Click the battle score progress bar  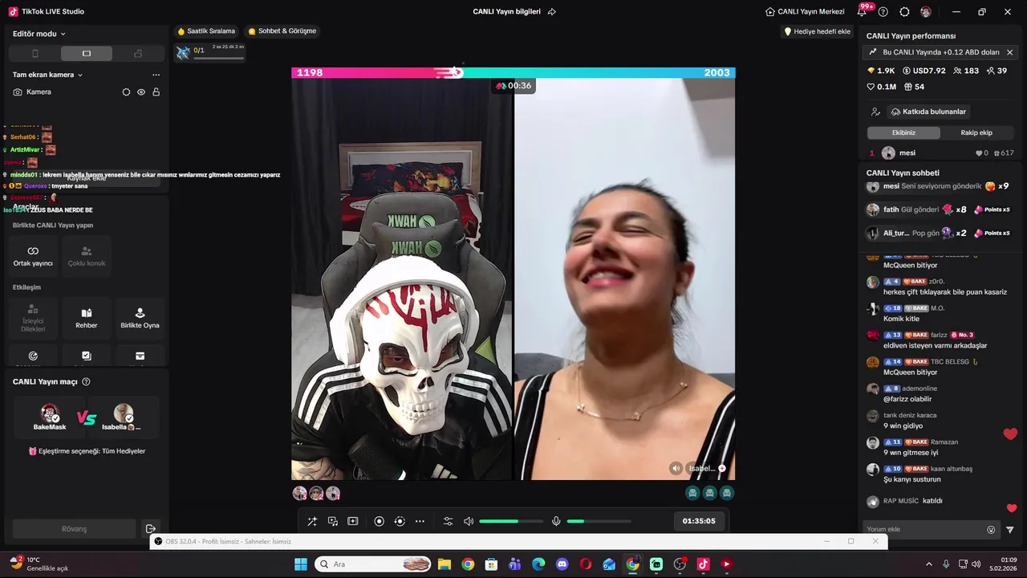click(513, 73)
